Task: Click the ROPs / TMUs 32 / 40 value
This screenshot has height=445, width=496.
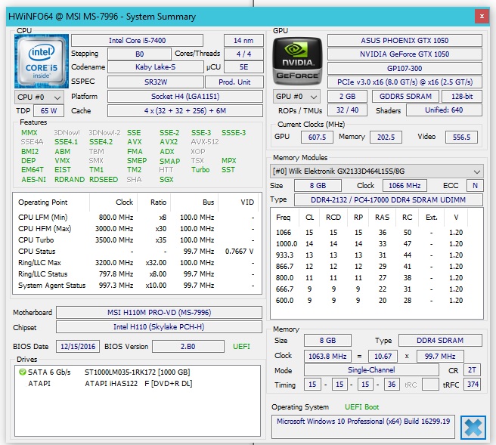Action: click(347, 110)
